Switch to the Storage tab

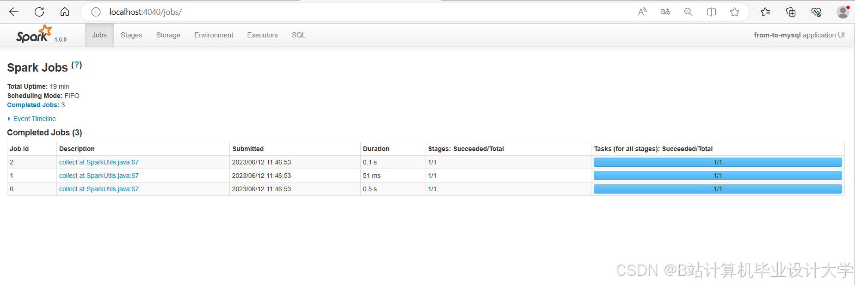point(168,35)
